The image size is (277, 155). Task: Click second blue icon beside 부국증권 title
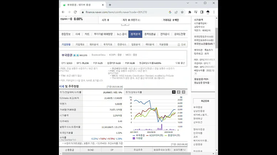tap(77, 55)
